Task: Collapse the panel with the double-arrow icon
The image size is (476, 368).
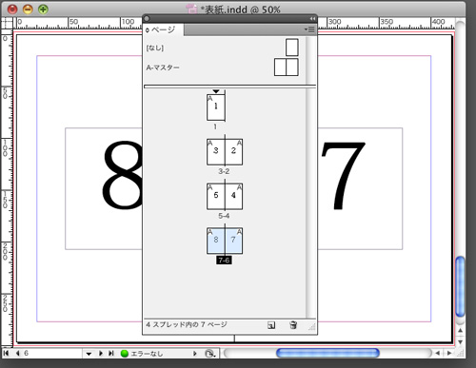Action: coord(312,19)
